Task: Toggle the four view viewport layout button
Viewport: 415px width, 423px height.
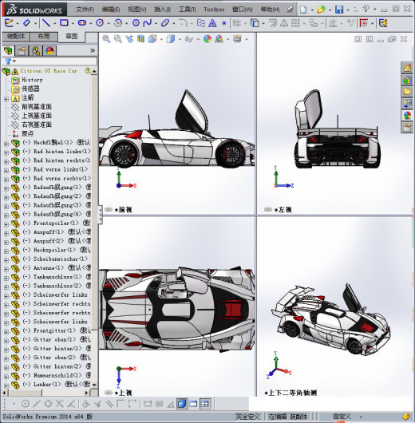Action: point(205,404)
